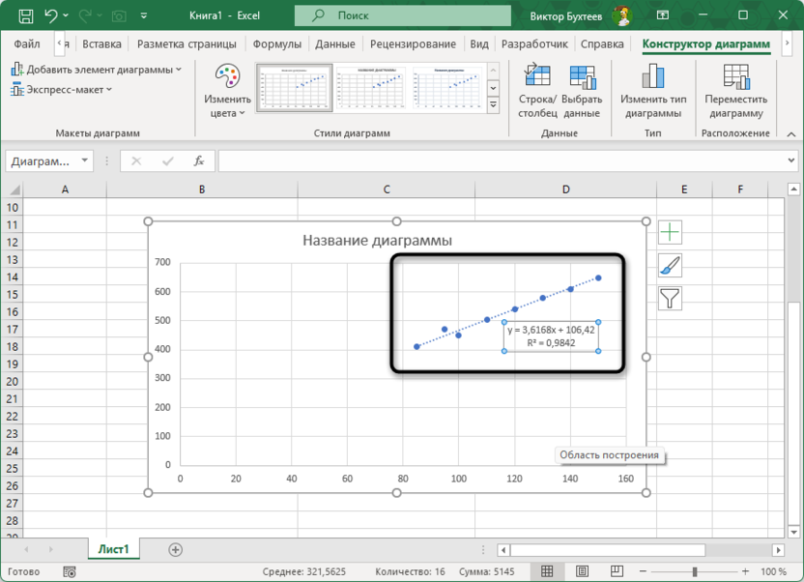This screenshot has width=804, height=582.
Task: Click the zoom slider in status bar
Action: point(694,571)
